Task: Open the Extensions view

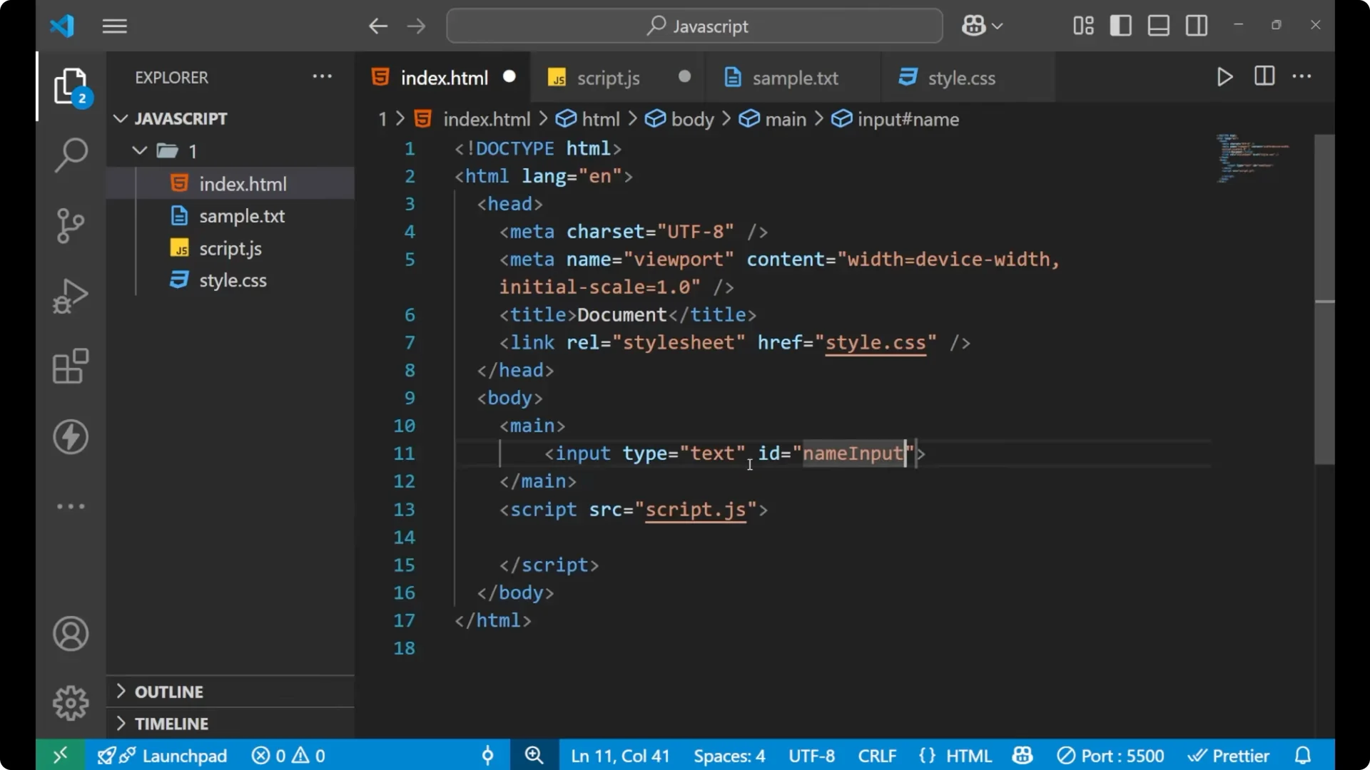Action: click(70, 366)
